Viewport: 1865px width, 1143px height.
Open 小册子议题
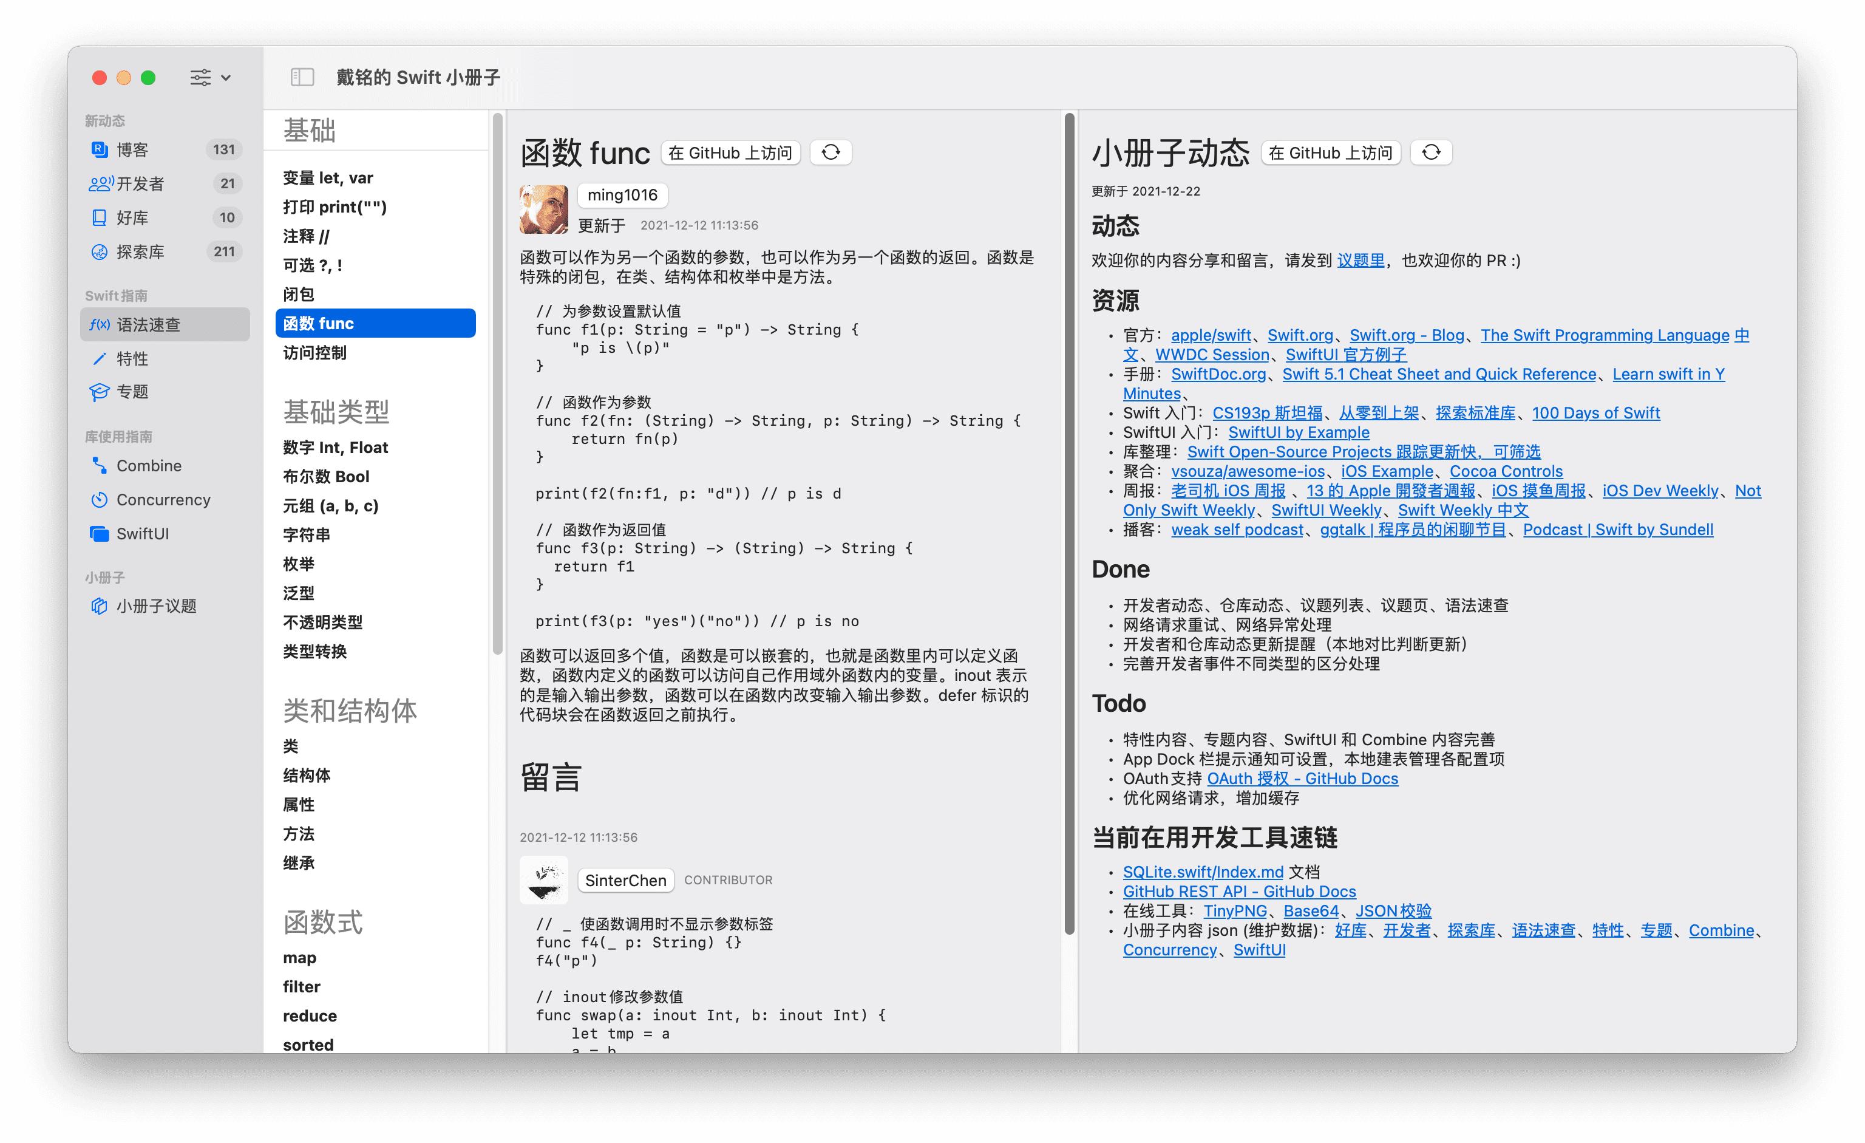click(157, 606)
